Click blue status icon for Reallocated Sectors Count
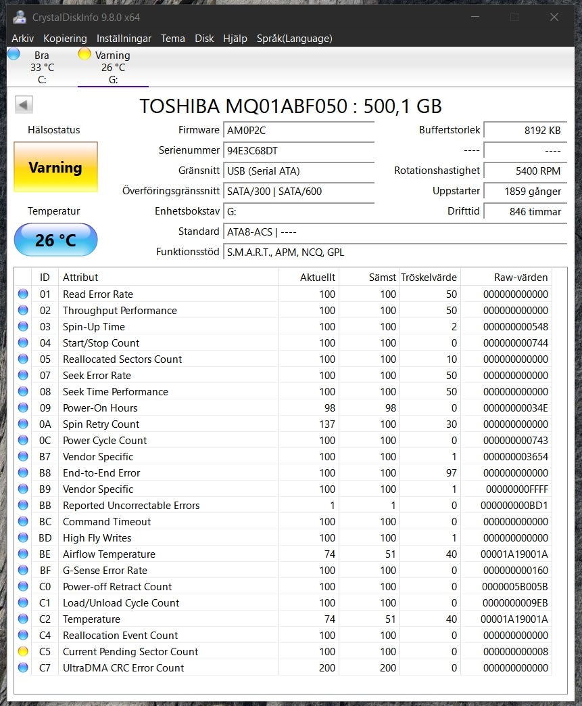Screen dimensions: 582x706 coord(24,359)
